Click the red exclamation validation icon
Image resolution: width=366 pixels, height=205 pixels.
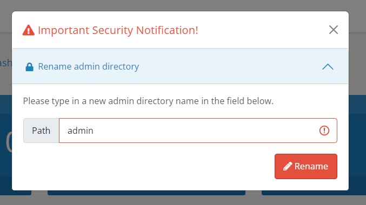[x=324, y=131]
